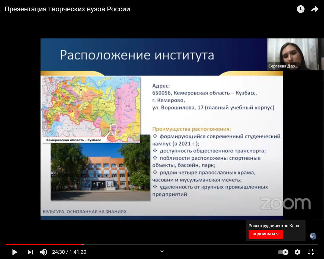This screenshot has width=324, height=259.
Task: Click the gold heading Преимущества расположения
Action: 192,129
